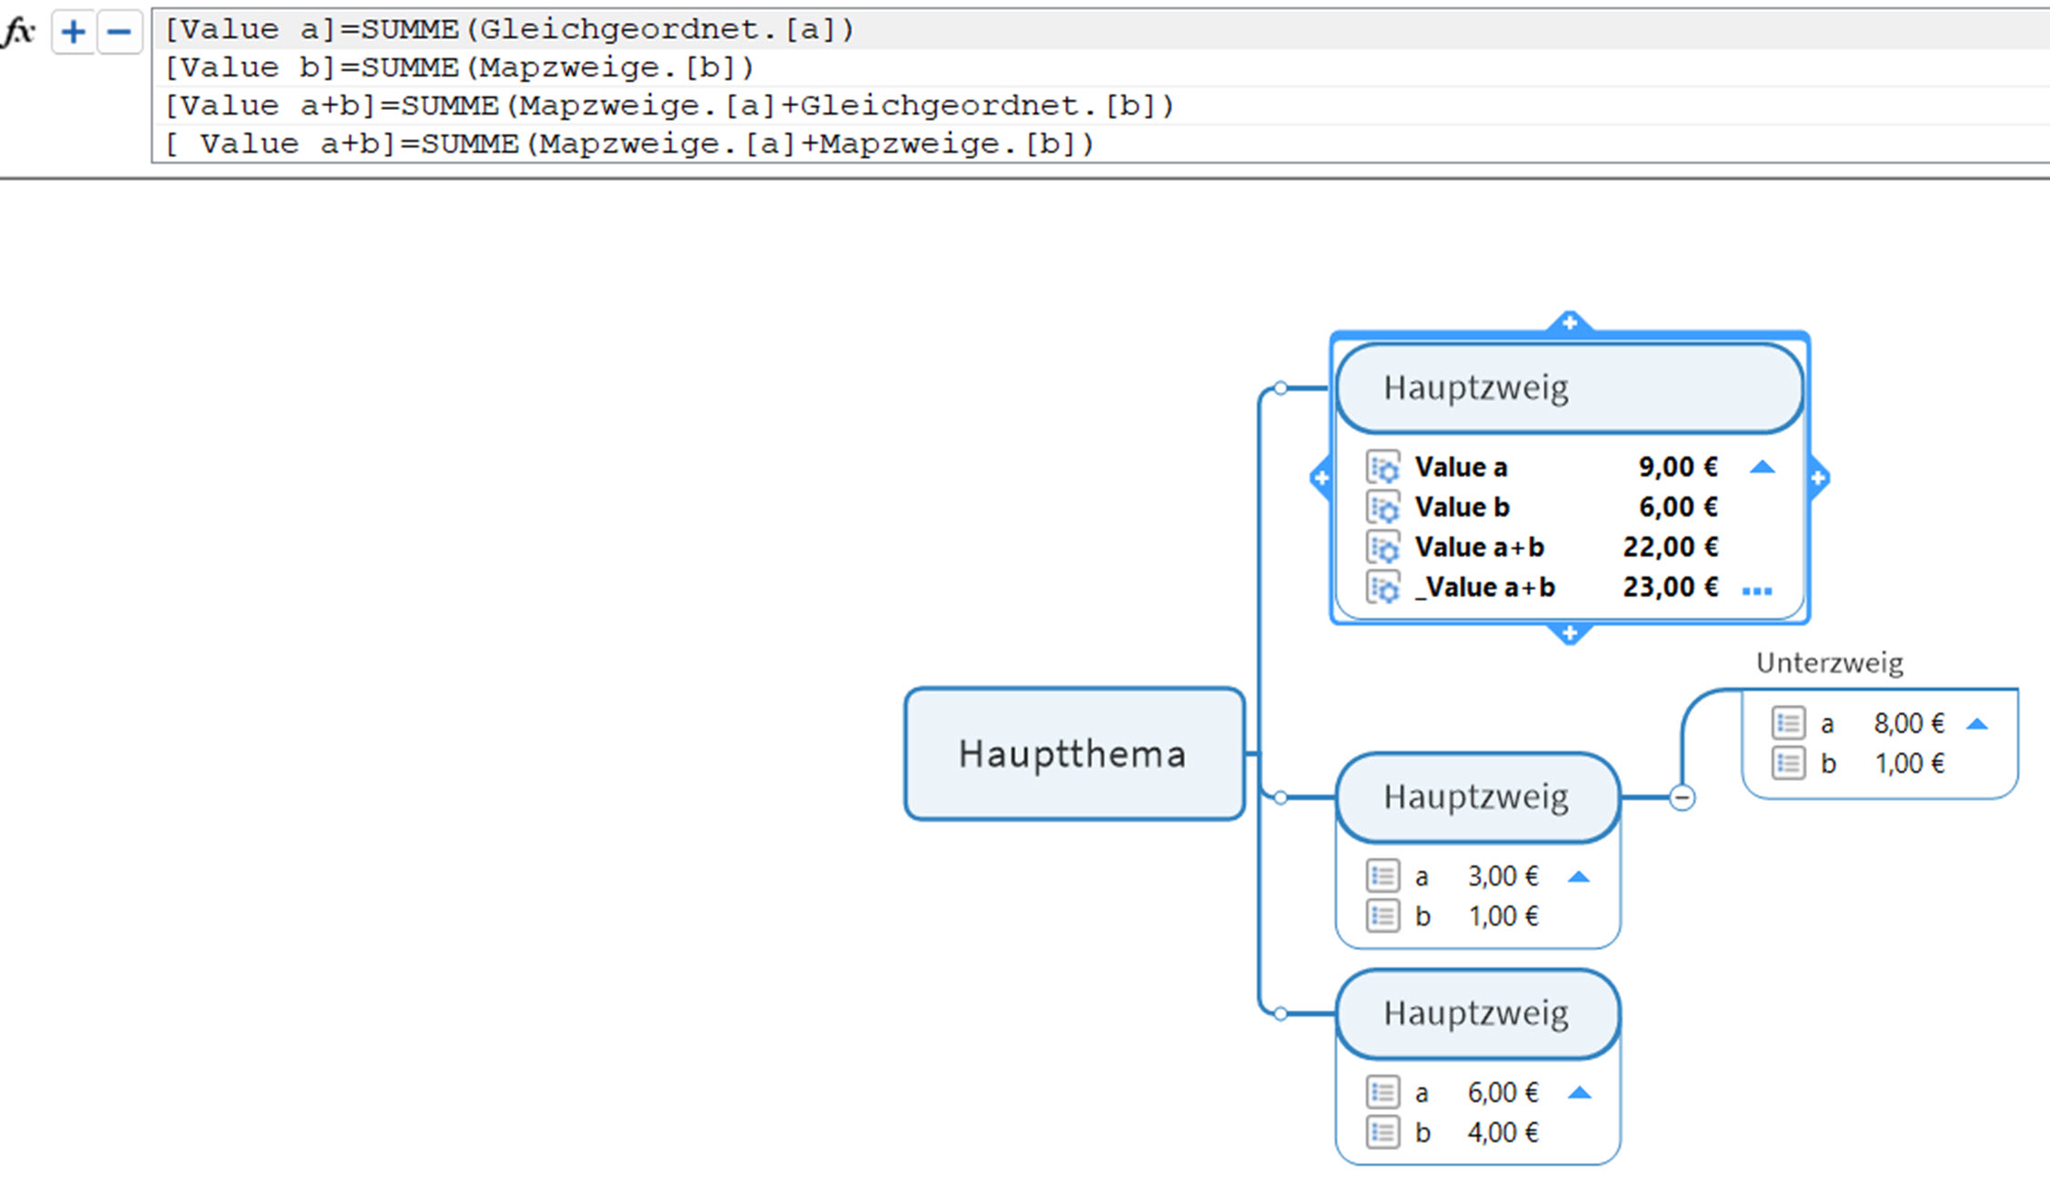
Task: Click the fx formula icon
Action: pos(18,32)
